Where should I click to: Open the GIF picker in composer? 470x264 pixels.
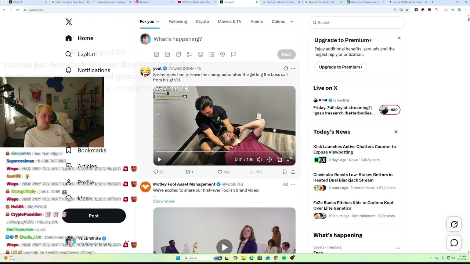pyautogui.click(x=167, y=54)
